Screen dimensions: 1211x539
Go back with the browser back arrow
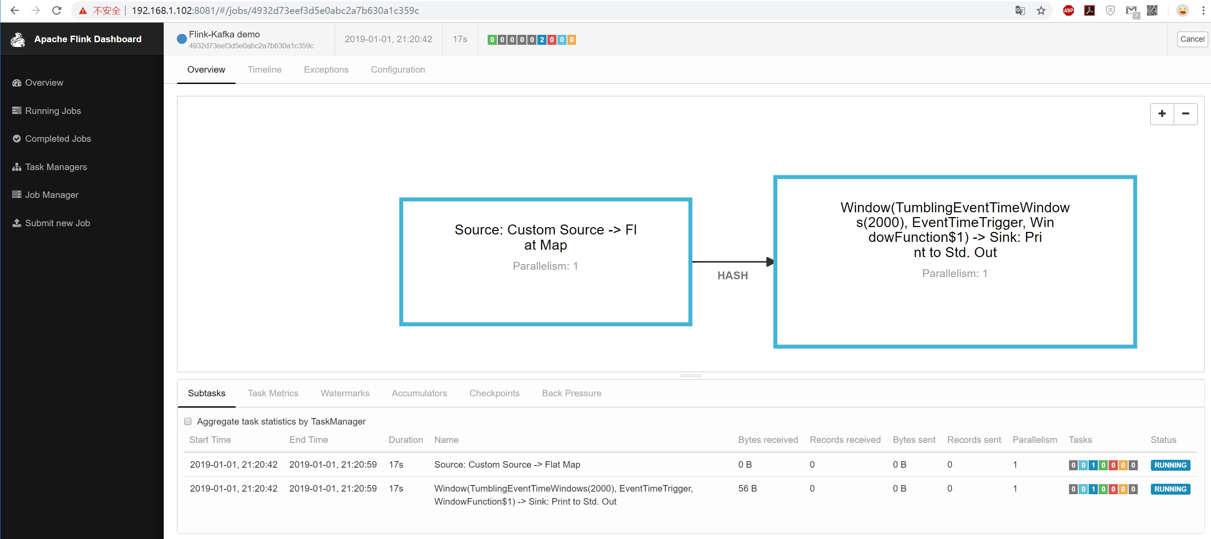(x=14, y=10)
